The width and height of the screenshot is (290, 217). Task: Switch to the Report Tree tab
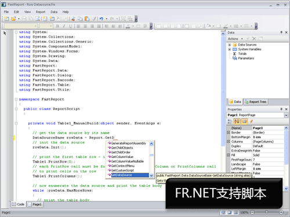pos(256,102)
